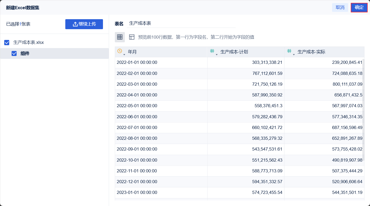Click the clock type icon for 年月
The width and height of the screenshot is (370, 206).
coord(120,51)
